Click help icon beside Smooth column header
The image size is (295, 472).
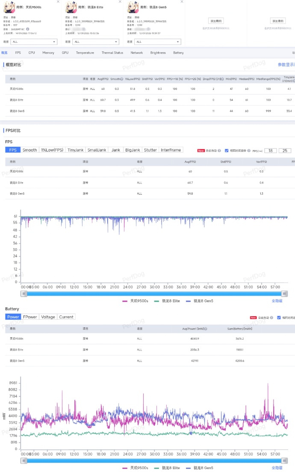click(121, 79)
